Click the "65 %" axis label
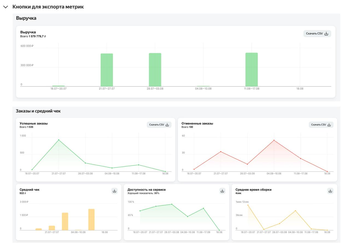 tap(130, 215)
